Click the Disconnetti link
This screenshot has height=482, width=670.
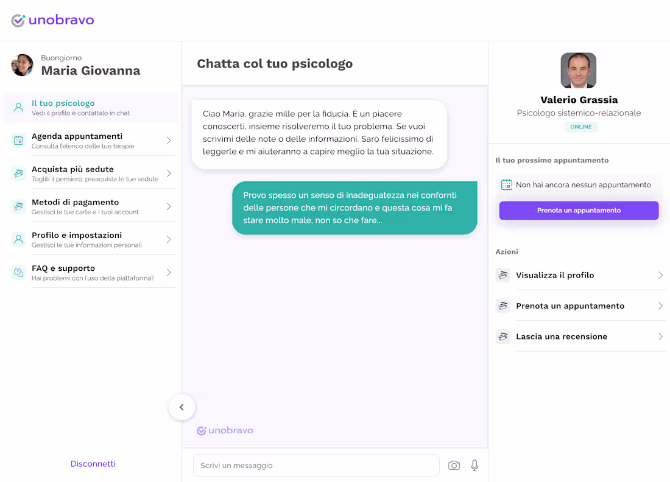(x=93, y=464)
